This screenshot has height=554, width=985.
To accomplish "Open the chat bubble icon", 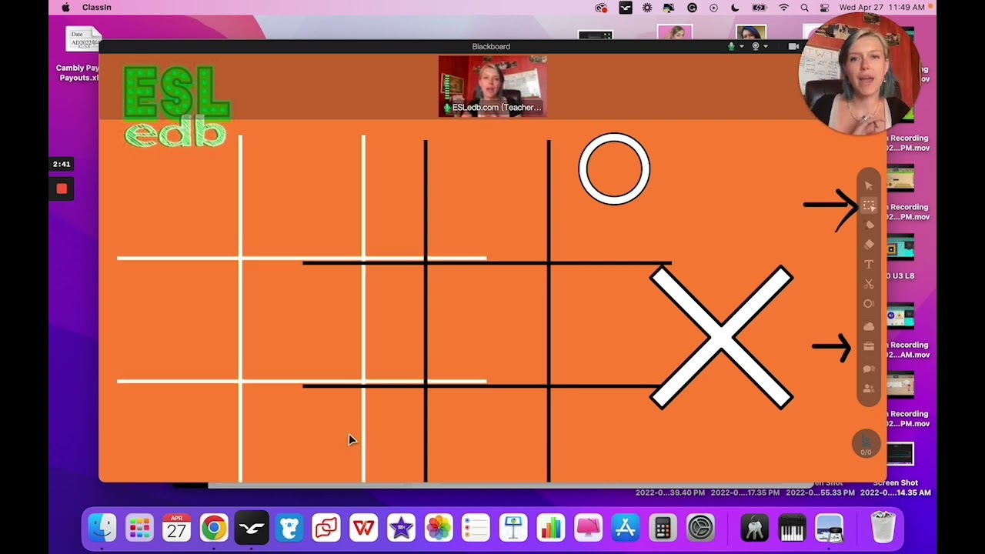I will click(x=869, y=369).
